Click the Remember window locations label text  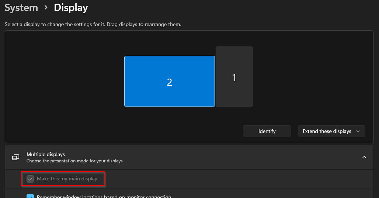click(x=104, y=197)
